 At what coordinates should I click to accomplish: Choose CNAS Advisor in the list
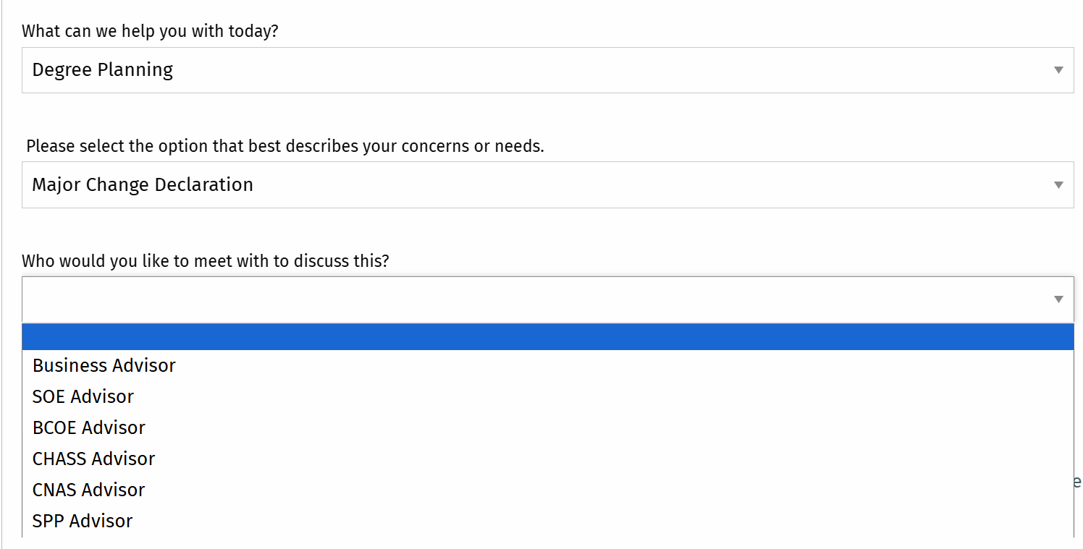point(89,490)
